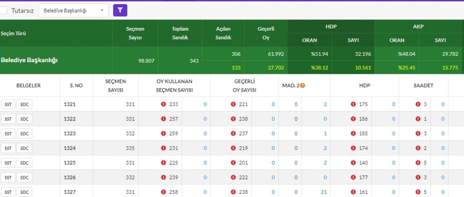
Task: Open the Belediye Başkanlığı dropdown
Action: [x=73, y=10]
